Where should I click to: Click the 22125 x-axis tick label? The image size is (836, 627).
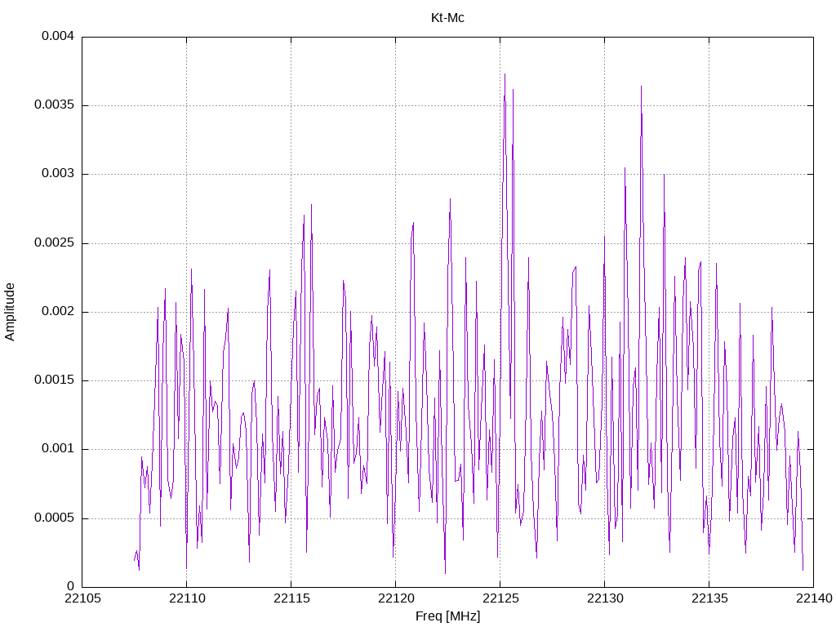(x=500, y=598)
